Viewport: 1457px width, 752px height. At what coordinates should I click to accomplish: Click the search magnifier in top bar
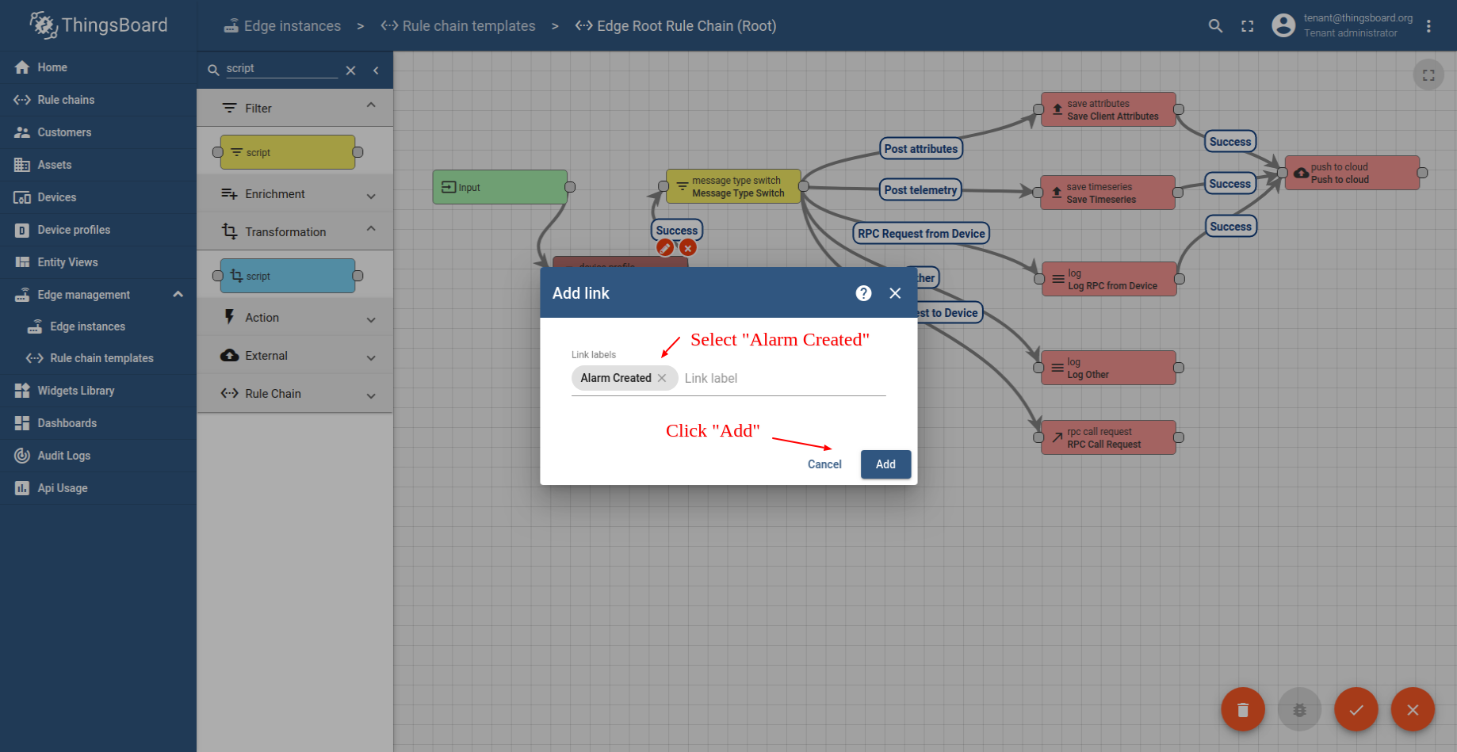pyautogui.click(x=1215, y=26)
